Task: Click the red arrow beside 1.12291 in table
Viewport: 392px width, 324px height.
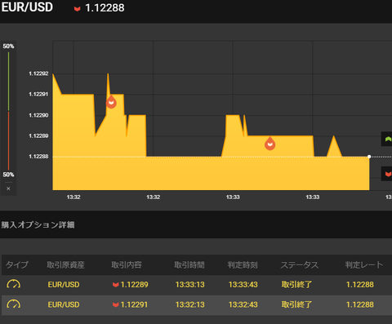Action: (x=116, y=304)
